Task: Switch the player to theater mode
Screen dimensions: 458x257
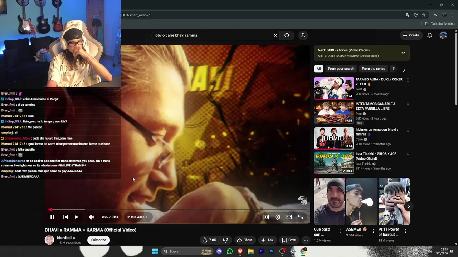Action: pyautogui.click(x=289, y=217)
